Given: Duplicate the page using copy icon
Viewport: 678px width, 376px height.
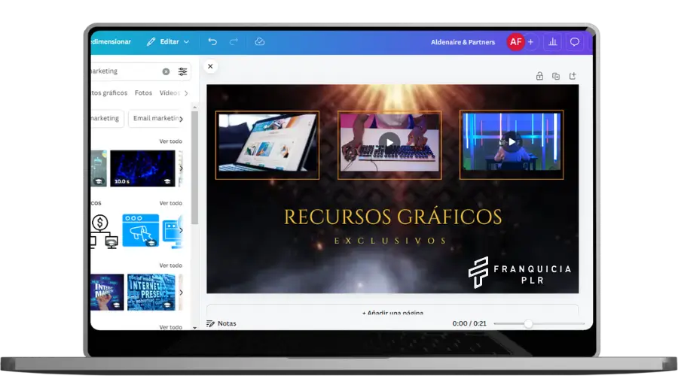Looking at the screenshot, I should [556, 76].
